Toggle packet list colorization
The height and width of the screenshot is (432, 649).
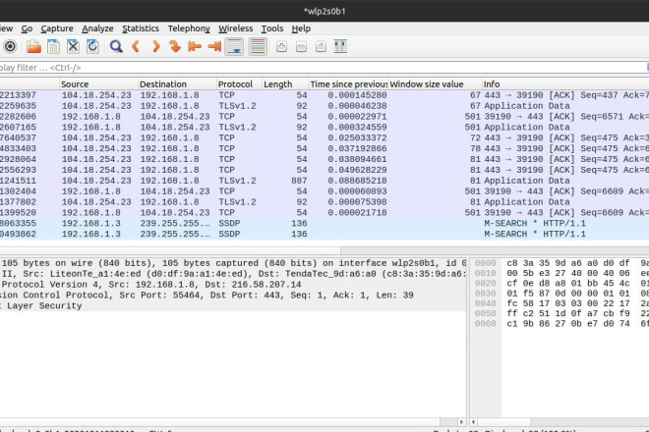tap(258, 46)
